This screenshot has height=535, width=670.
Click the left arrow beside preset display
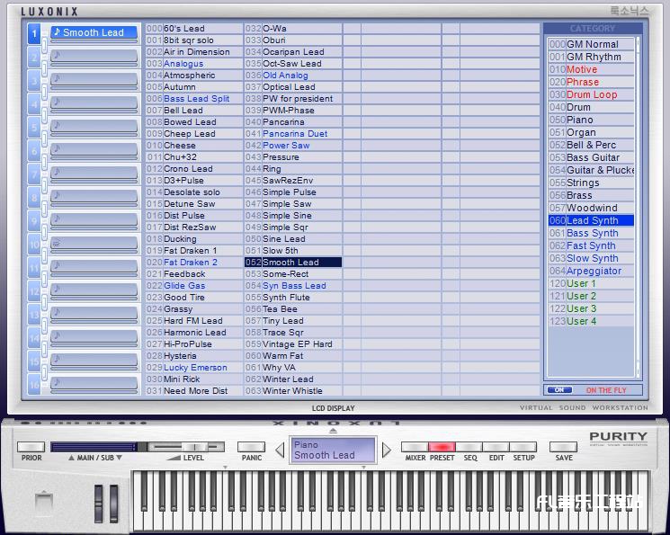tap(279, 450)
